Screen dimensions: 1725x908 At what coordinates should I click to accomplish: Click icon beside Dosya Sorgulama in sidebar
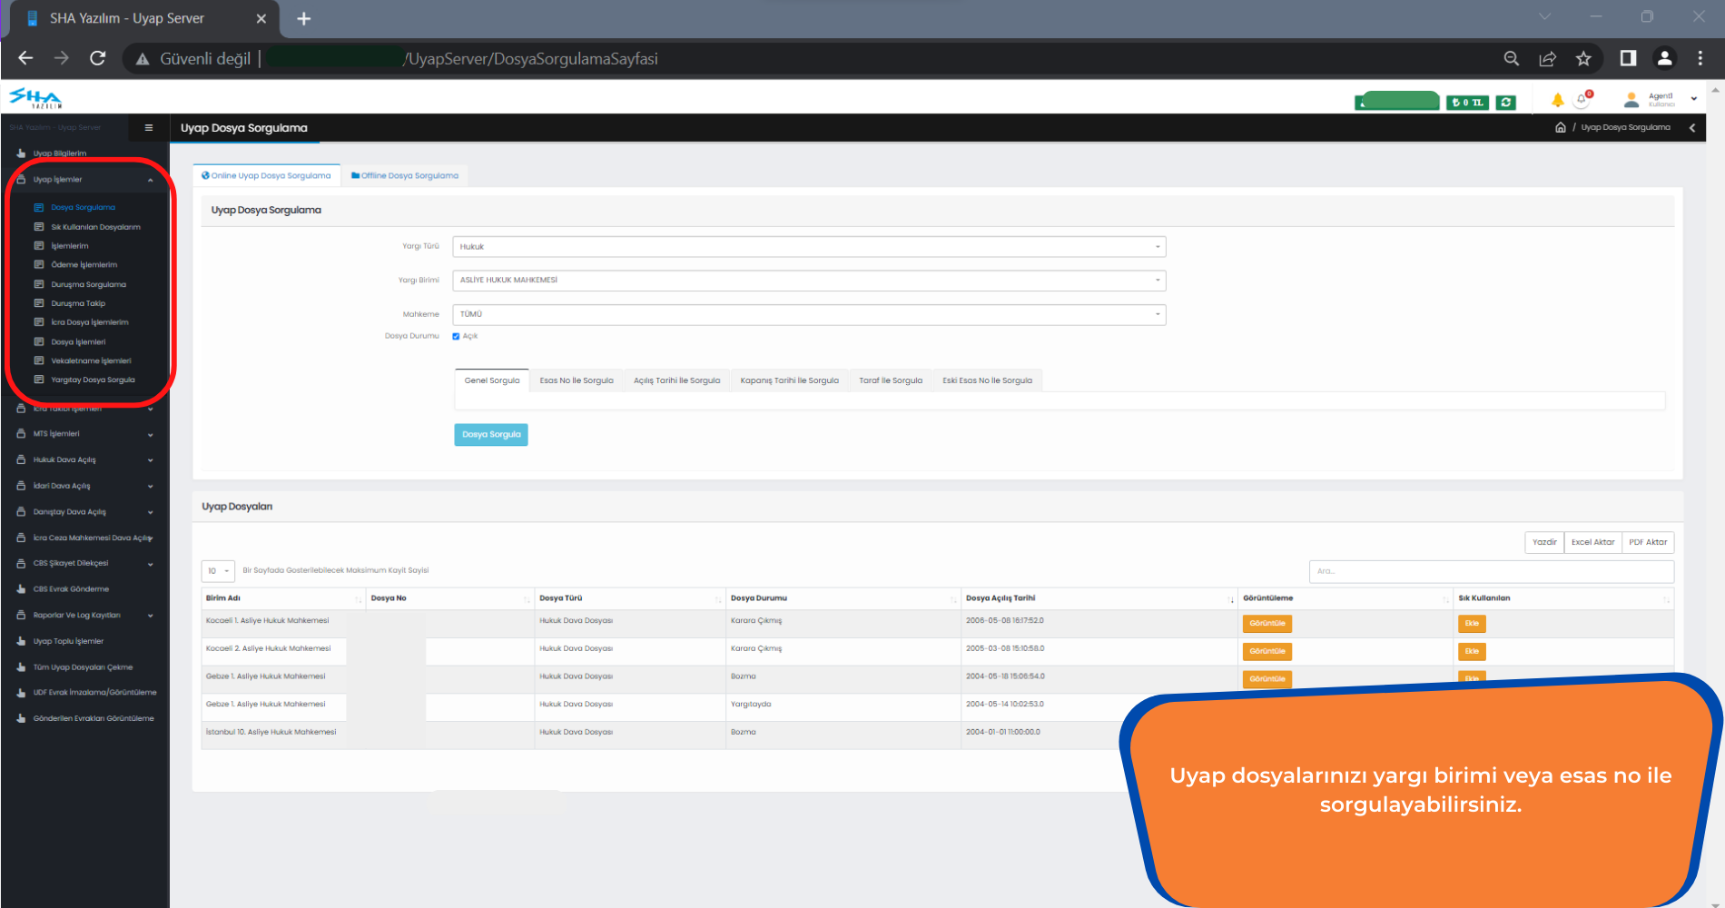[x=39, y=208]
